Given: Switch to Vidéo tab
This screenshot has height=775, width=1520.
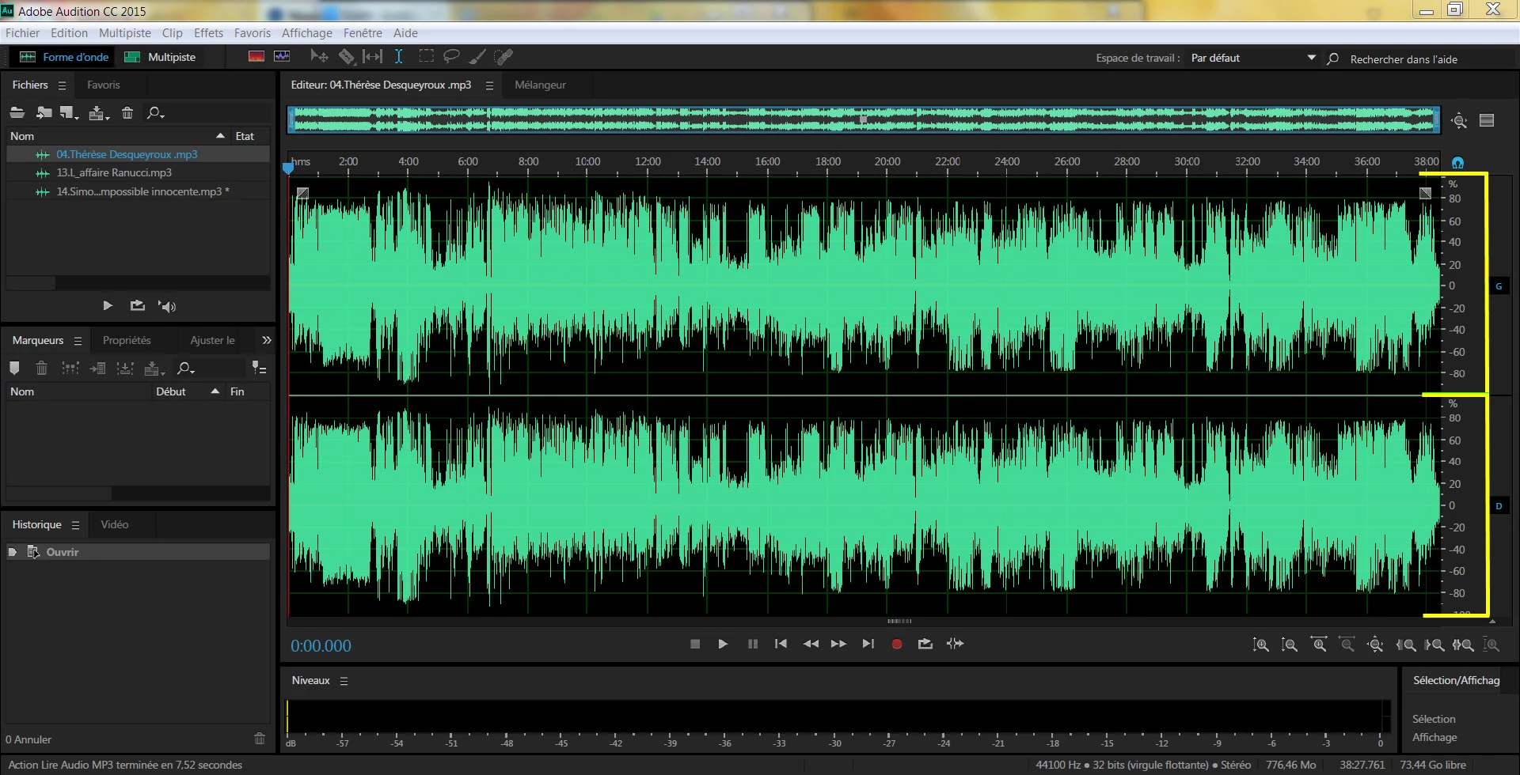Looking at the screenshot, I should tap(115, 524).
